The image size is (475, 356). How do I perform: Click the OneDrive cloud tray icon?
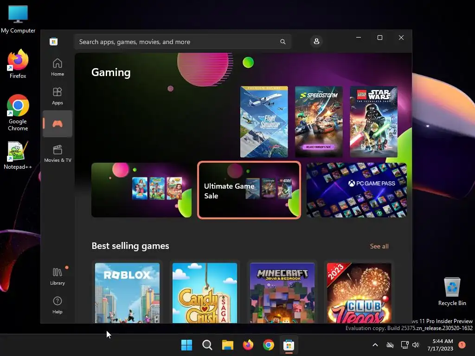390,345
